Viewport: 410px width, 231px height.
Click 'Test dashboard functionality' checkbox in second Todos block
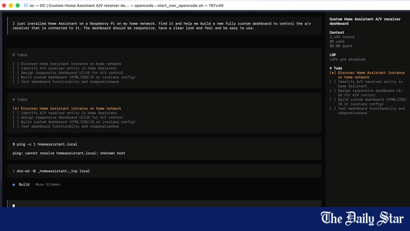tap(16, 127)
